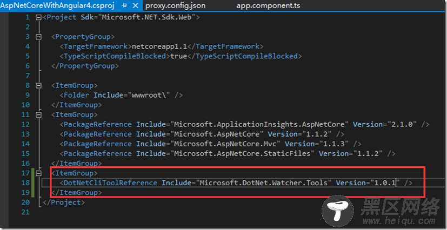Click the closing </Project> tag
The image size is (447, 230).
point(64,202)
